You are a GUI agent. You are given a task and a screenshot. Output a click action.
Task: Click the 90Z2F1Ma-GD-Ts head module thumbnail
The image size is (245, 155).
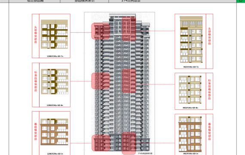(x=191, y=40)
